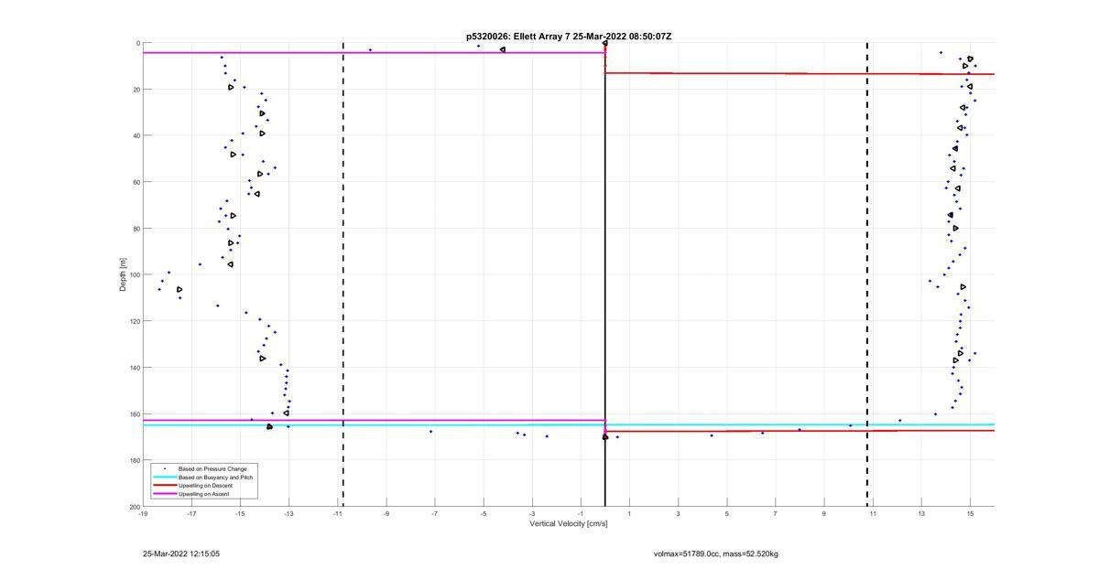Click depth axis tick label 0
Image resolution: width=1099 pixels, height=569 pixels.
pos(137,43)
